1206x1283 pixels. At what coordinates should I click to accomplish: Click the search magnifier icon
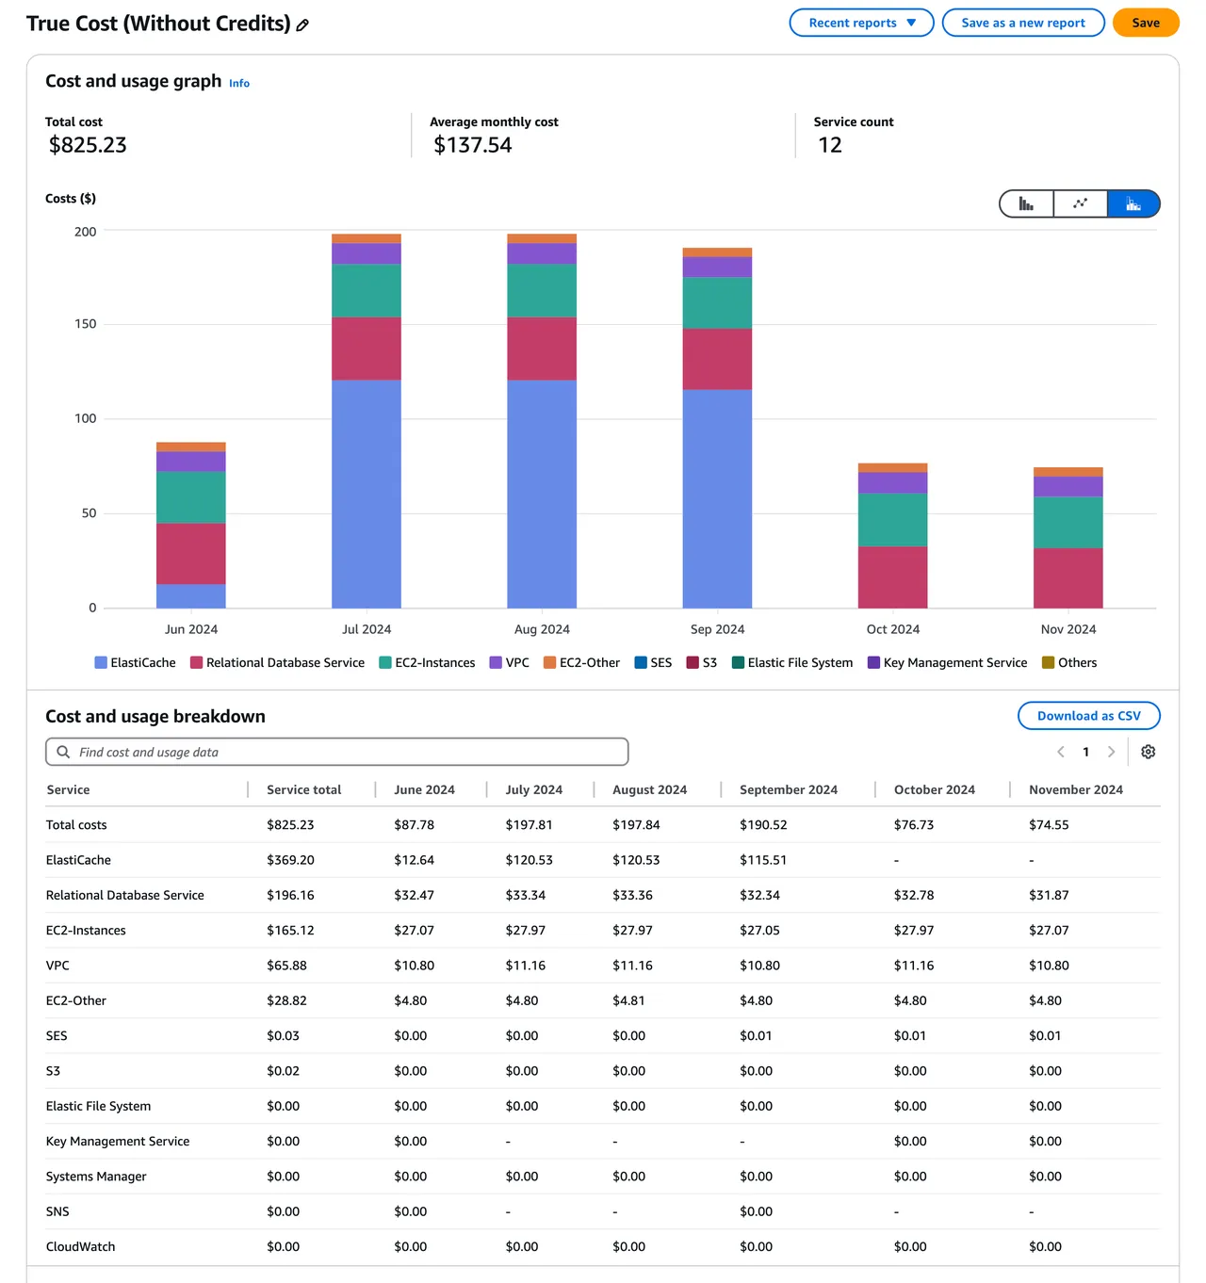tap(63, 752)
